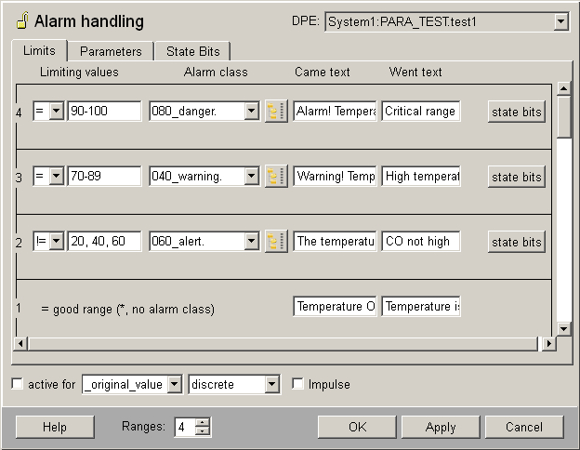
Task: Click the 'Temperature is' went text field
Action: pyautogui.click(x=421, y=306)
